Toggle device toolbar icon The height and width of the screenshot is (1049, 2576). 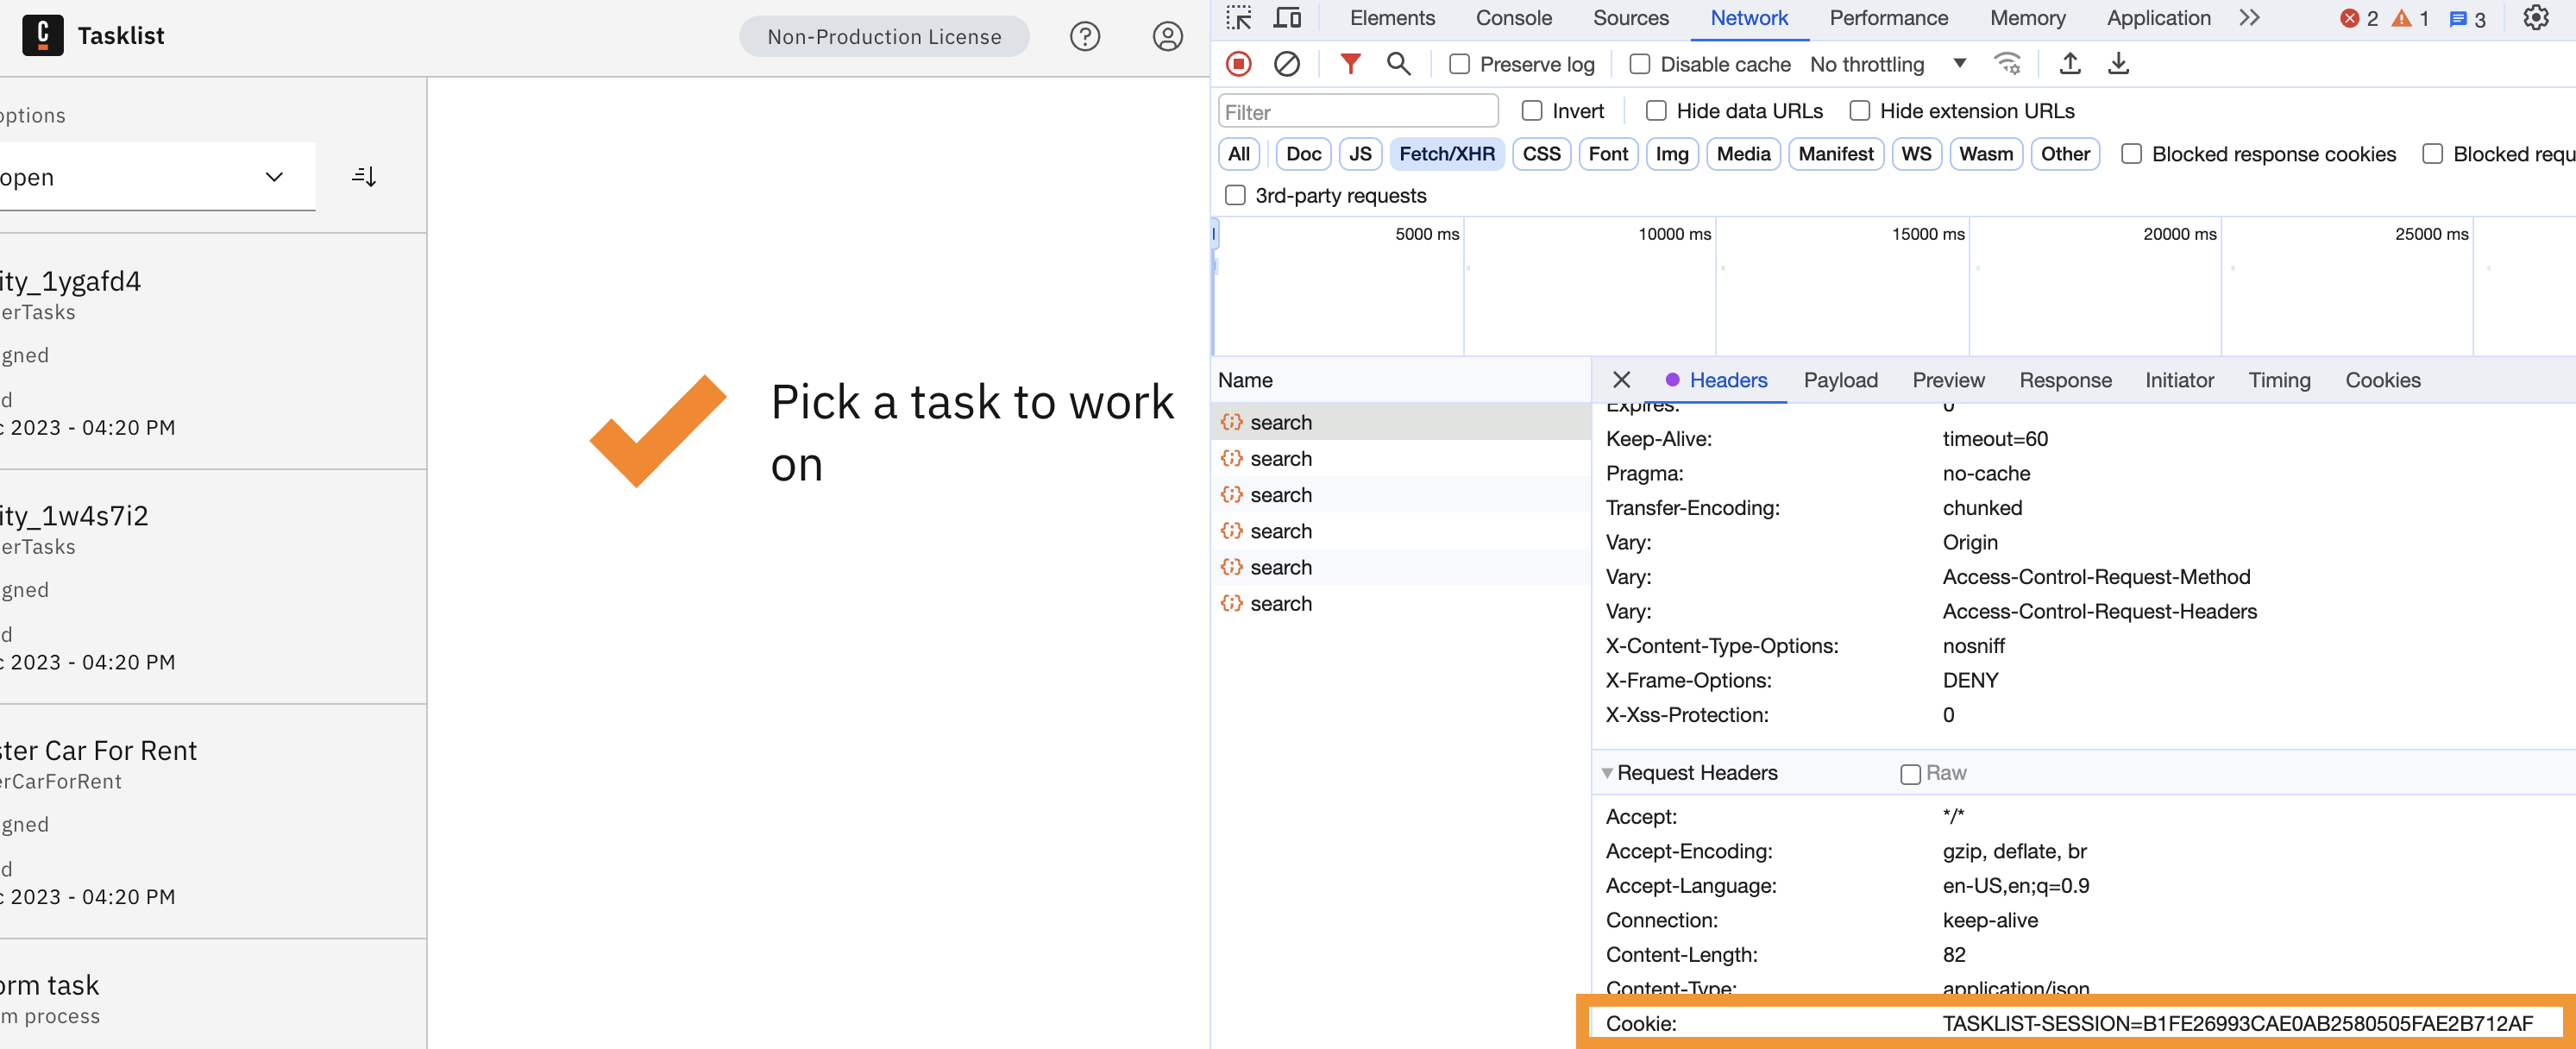pyautogui.click(x=1287, y=18)
